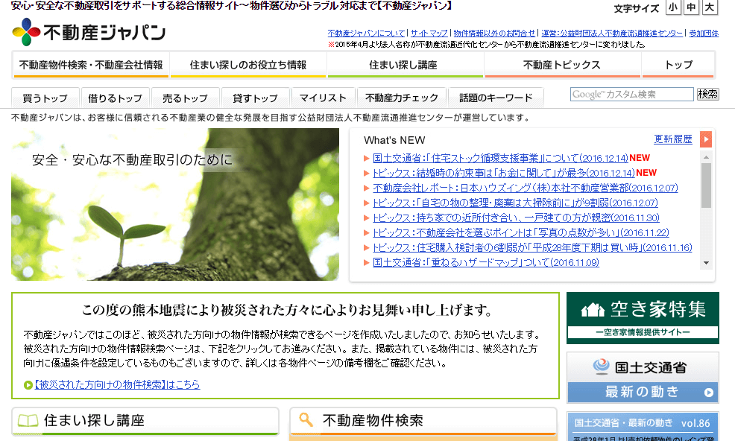The width and height of the screenshot is (735, 441).
Task: Select トップ main tab
Action: coord(678,65)
